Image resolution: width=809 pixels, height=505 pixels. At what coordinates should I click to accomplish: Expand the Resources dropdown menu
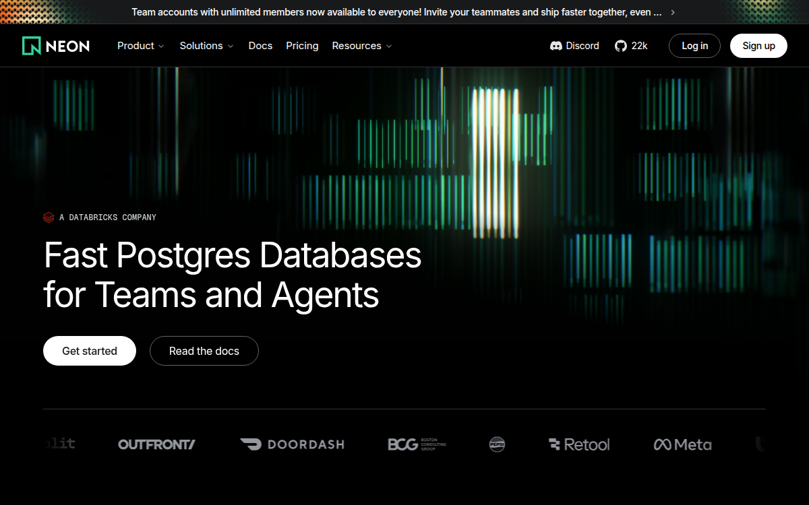coord(362,46)
